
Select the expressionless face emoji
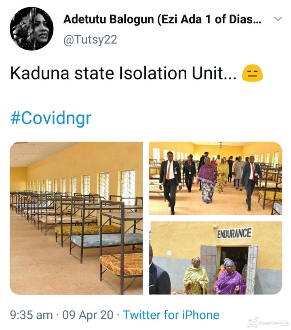point(252,73)
